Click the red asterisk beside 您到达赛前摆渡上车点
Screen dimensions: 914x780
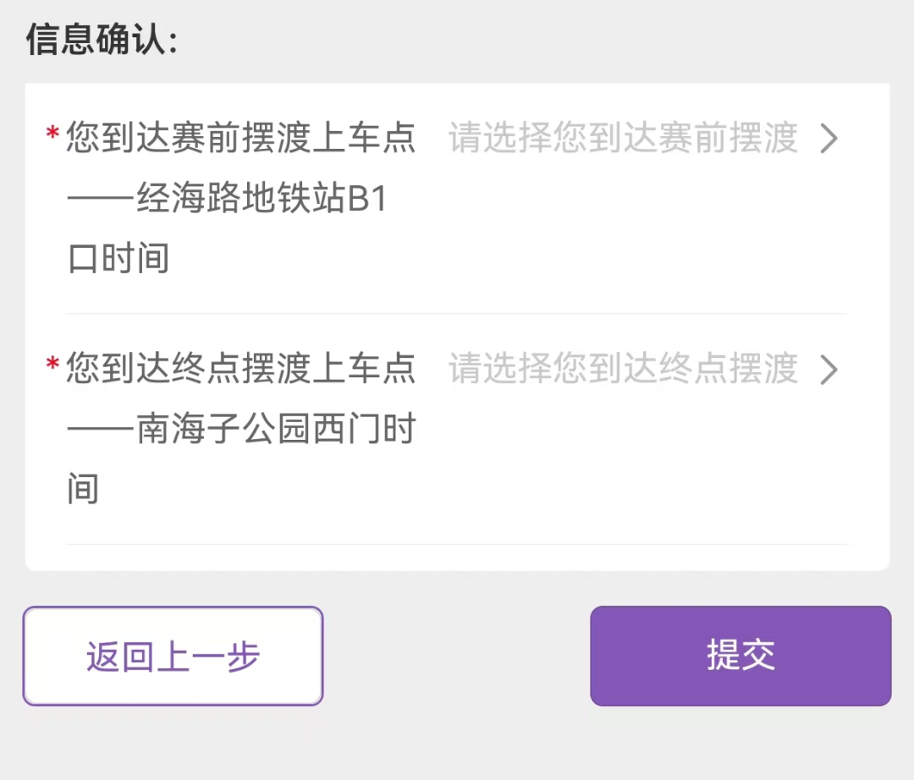[52, 135]
